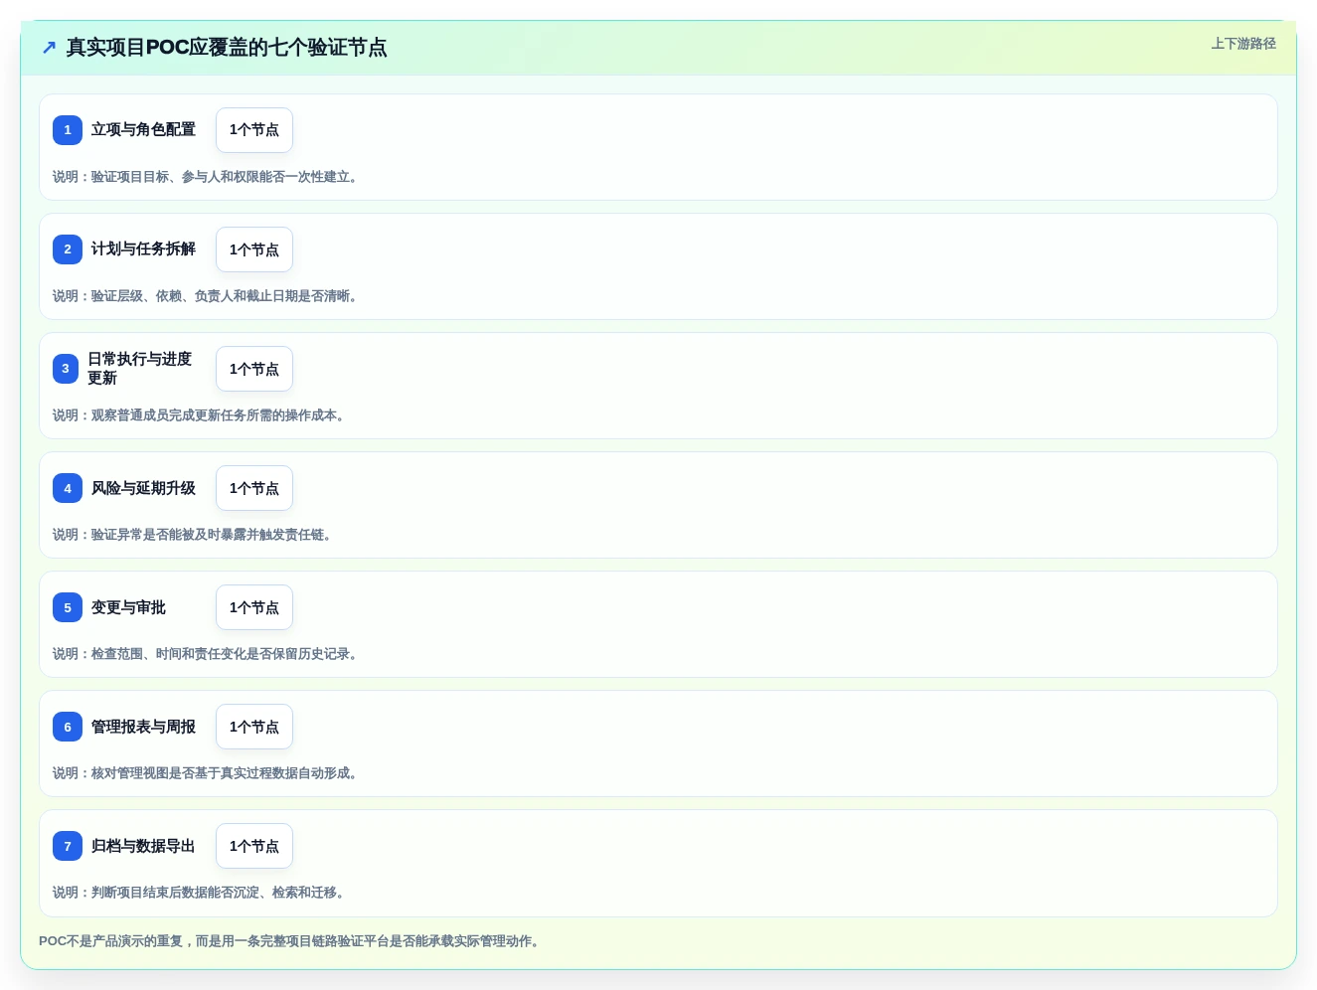
Task: Click the 上下游路径 label in the header
Action: (x=1243, y=44)
